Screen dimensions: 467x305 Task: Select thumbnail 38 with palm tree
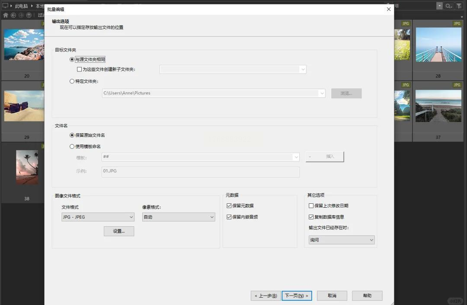[27, 167]
